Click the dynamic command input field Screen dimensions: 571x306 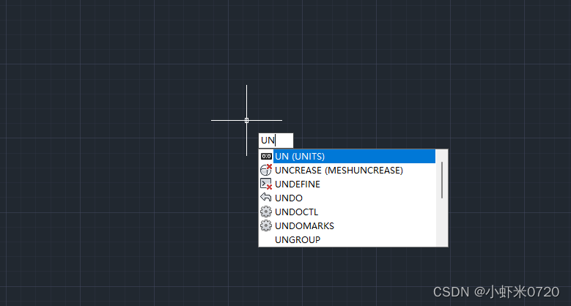pos(276,141)
